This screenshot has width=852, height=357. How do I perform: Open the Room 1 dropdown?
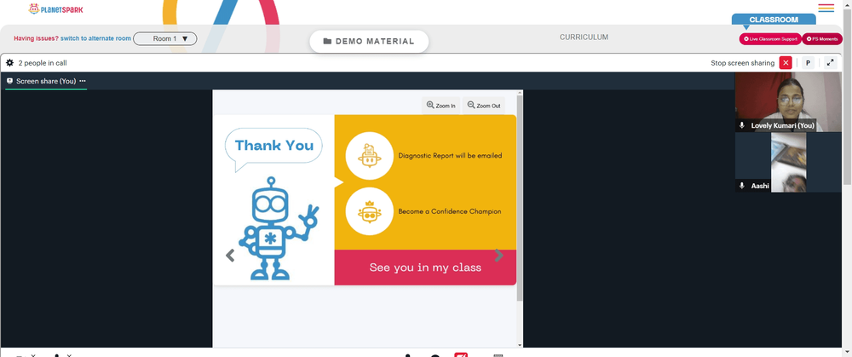[x=165, y=38]
